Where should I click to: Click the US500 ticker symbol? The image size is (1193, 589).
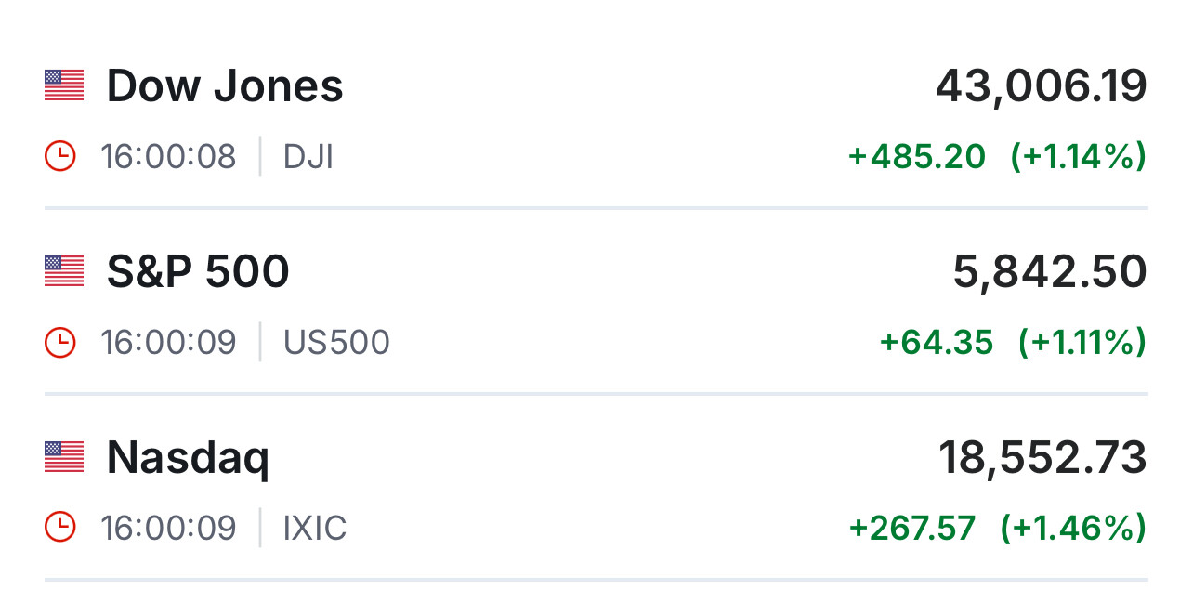336,343
